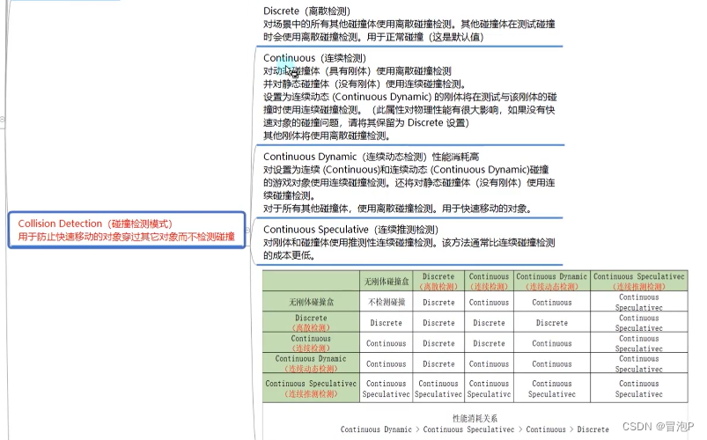Click the table column header '无刚体碰撞盒'
707x440 pixels.
click(x=387, y=282)
